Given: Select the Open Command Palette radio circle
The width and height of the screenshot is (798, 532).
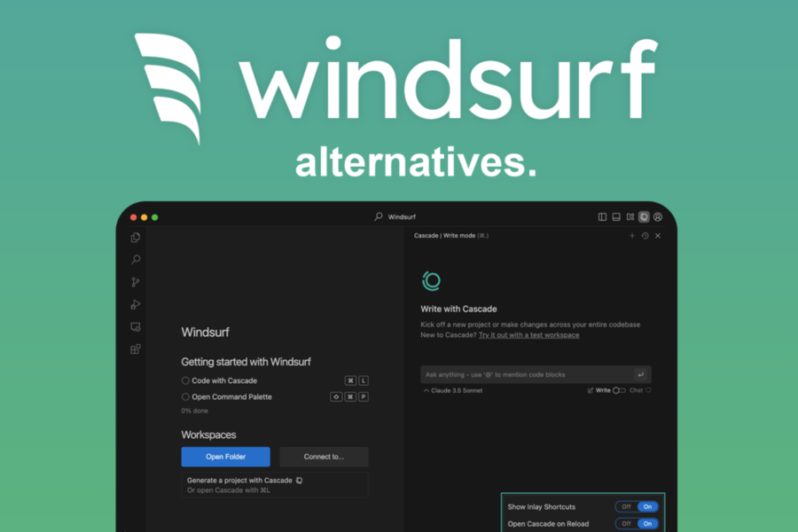Looking at the screenshot, I should [185, 397].
